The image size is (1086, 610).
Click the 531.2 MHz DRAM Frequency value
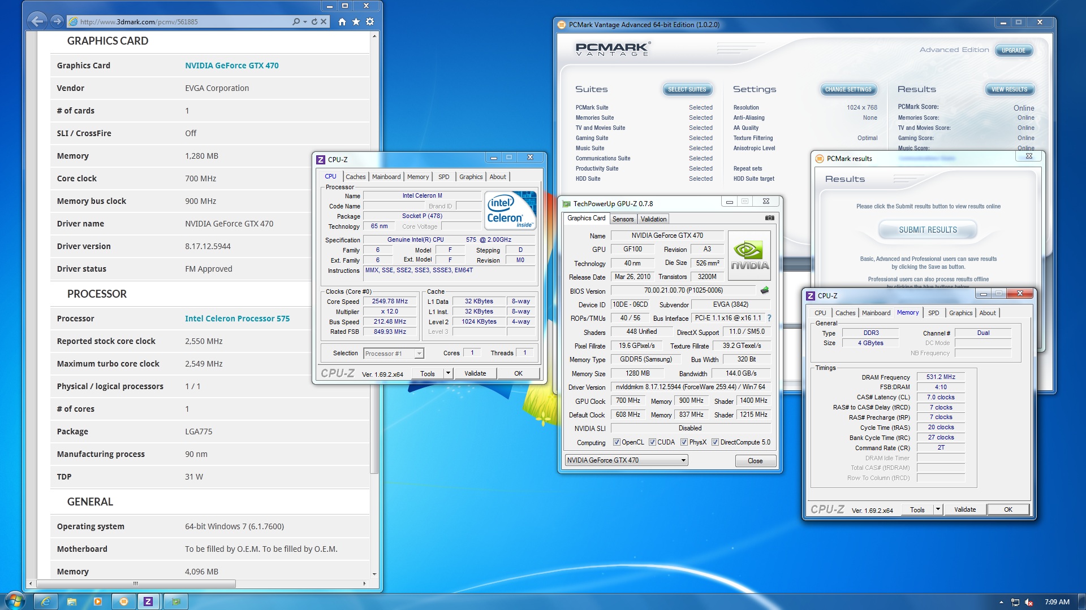tap(941, 377)
